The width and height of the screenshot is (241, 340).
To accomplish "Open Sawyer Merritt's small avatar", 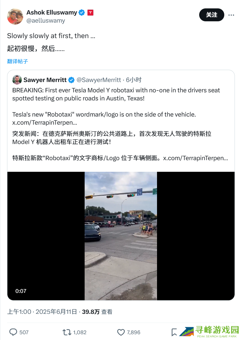I will 17,80.
